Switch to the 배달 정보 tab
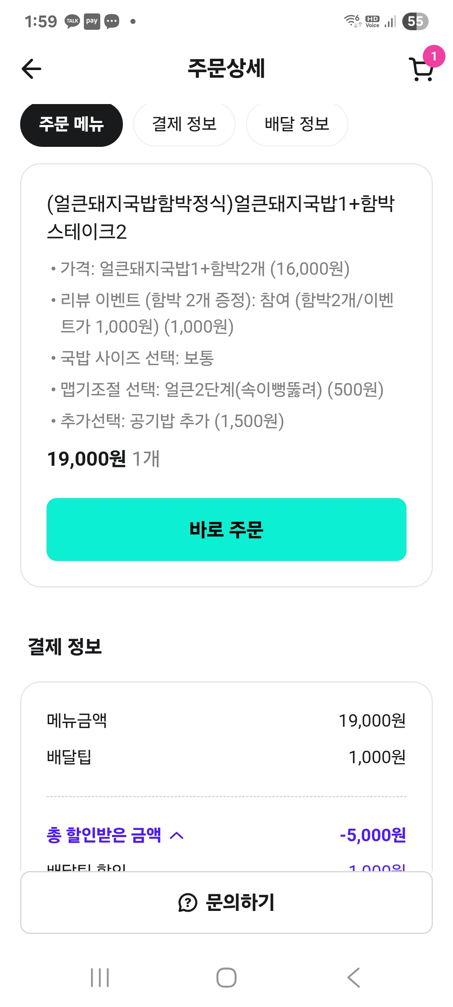The image size is (453, 1007). point(297,125)
